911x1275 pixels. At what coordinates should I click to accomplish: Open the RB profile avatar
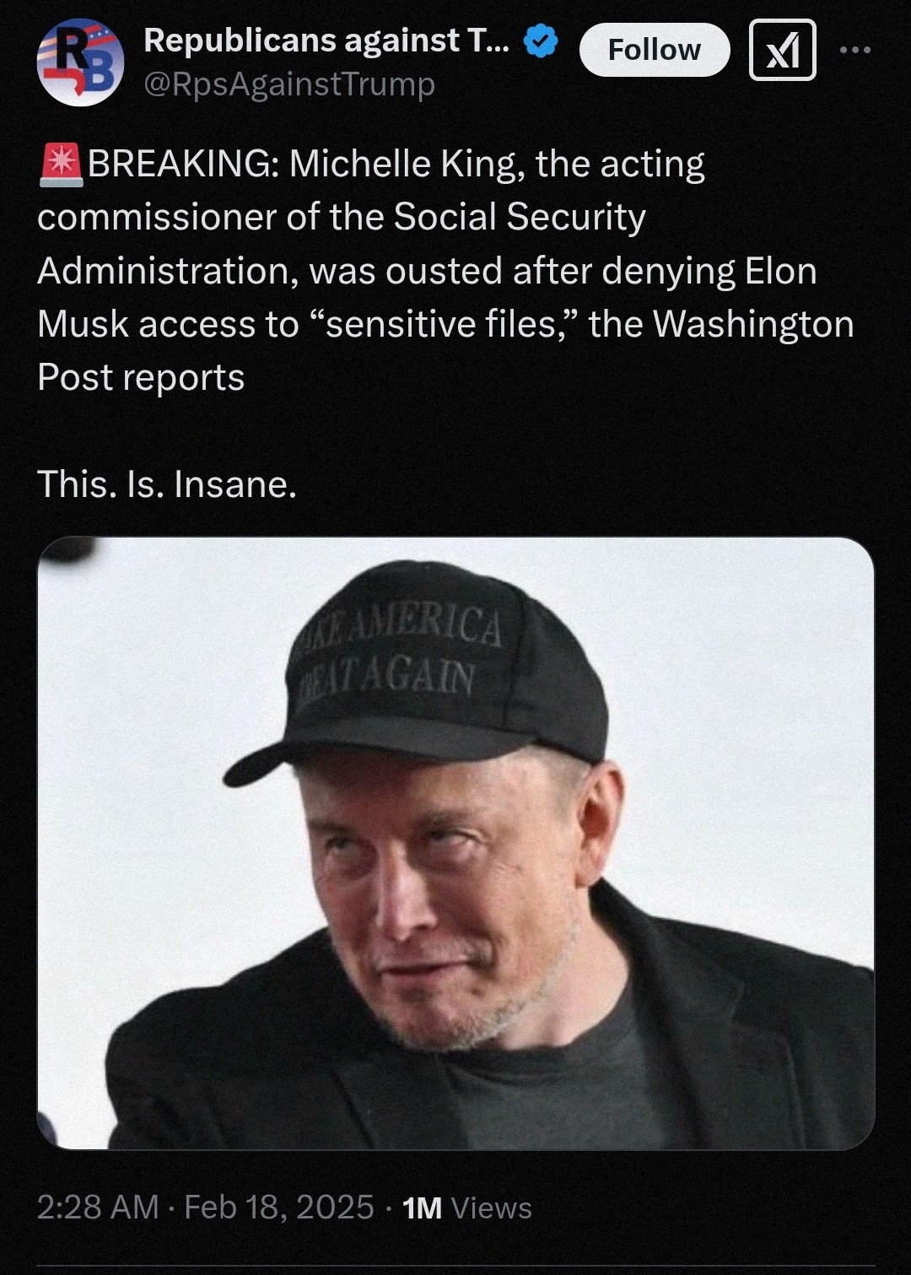tap(81, 63)
